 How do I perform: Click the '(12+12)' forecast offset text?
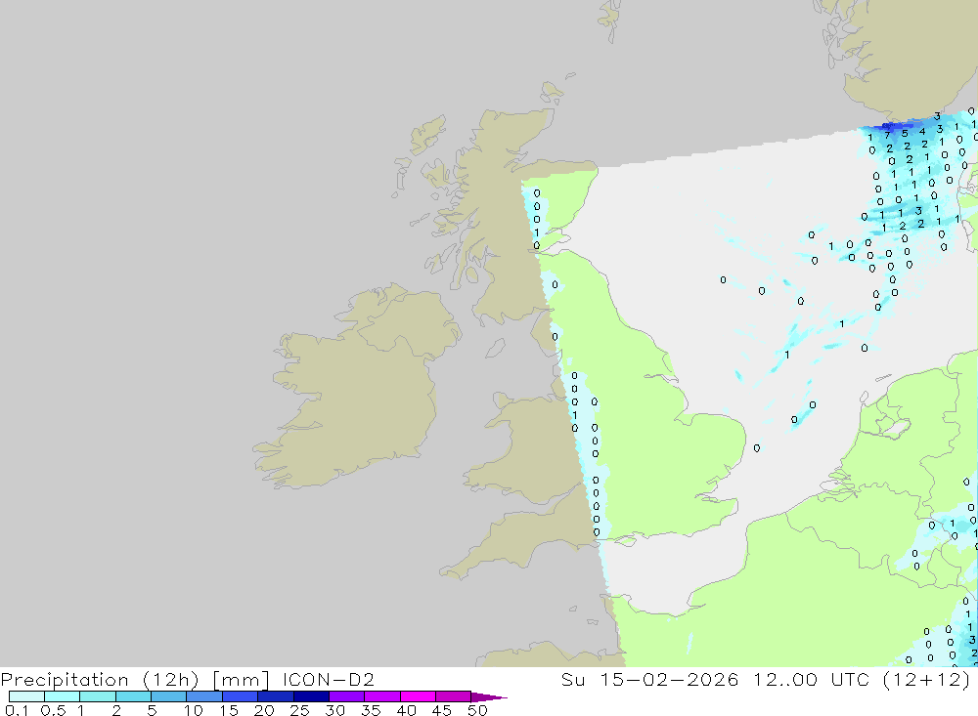coord(927,679)
